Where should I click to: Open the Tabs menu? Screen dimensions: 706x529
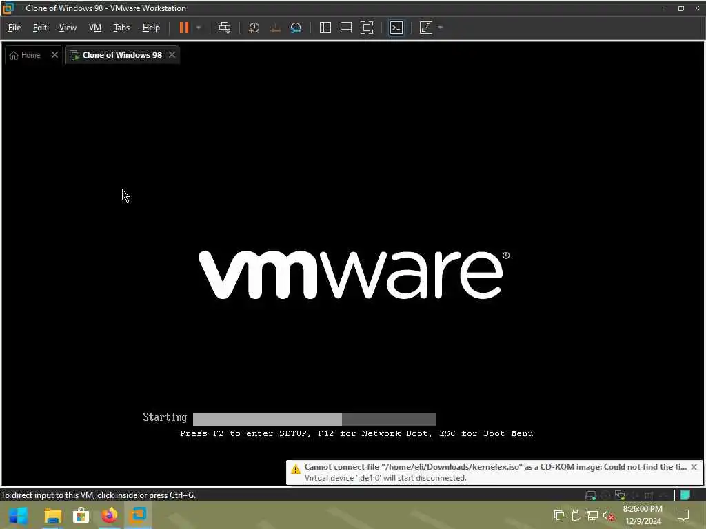(x=121, y=28)
